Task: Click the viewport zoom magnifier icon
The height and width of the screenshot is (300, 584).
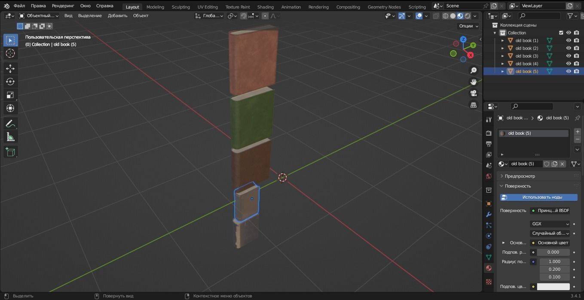Action: 474,70
